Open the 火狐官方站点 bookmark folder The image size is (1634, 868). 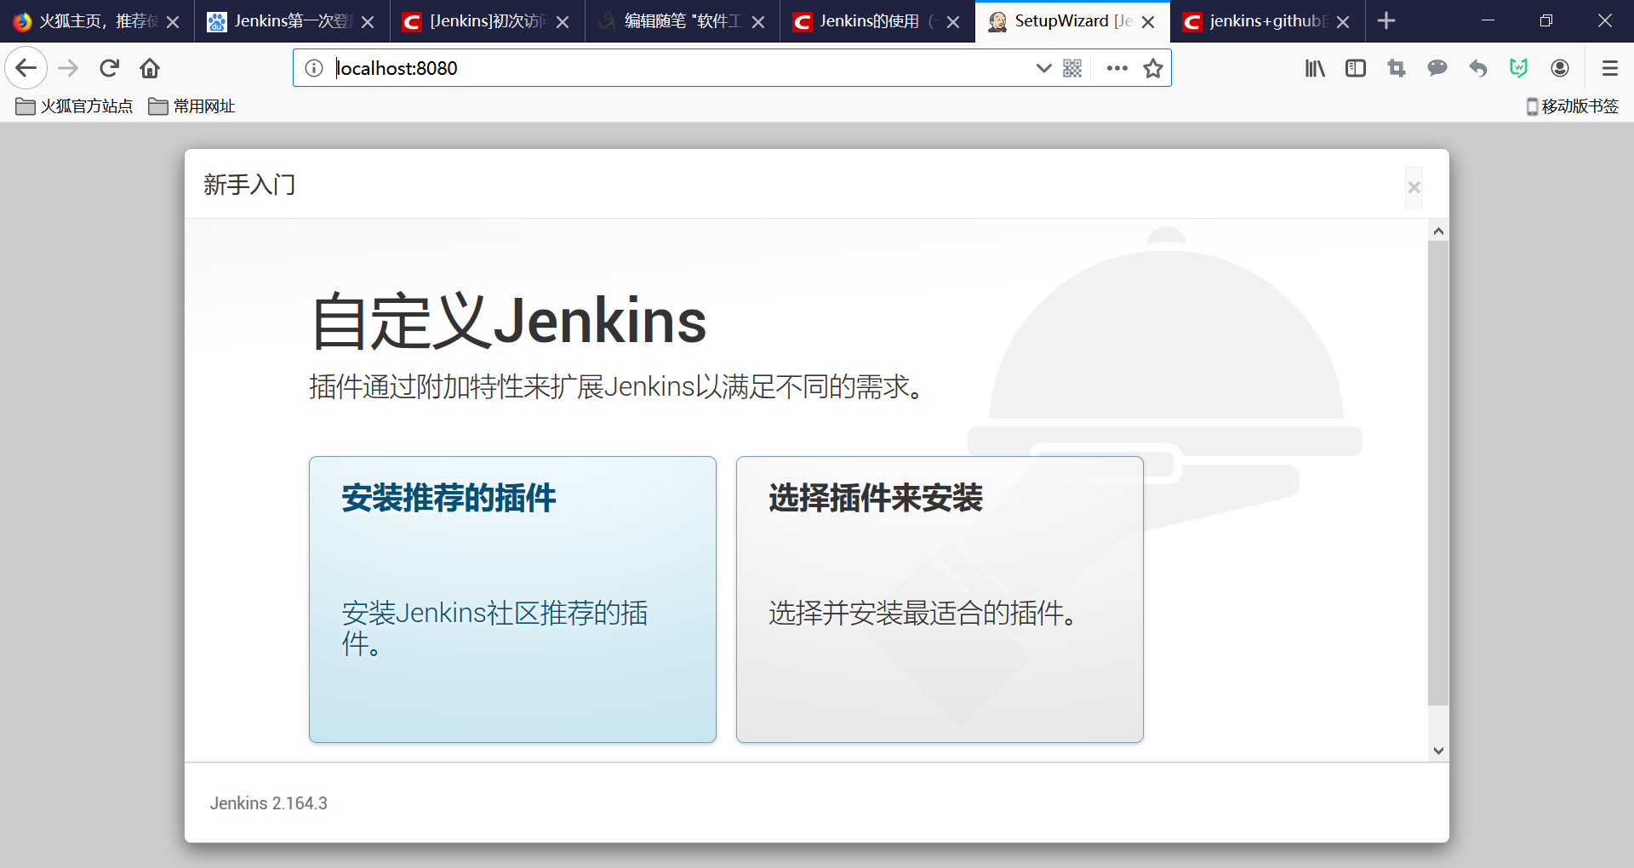click(x=74, y=106)
